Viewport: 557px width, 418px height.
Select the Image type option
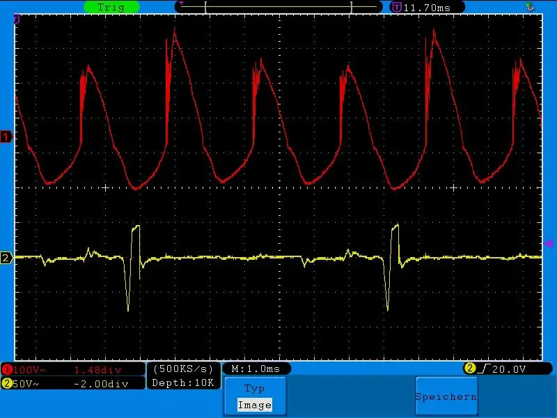pos(254,405)
